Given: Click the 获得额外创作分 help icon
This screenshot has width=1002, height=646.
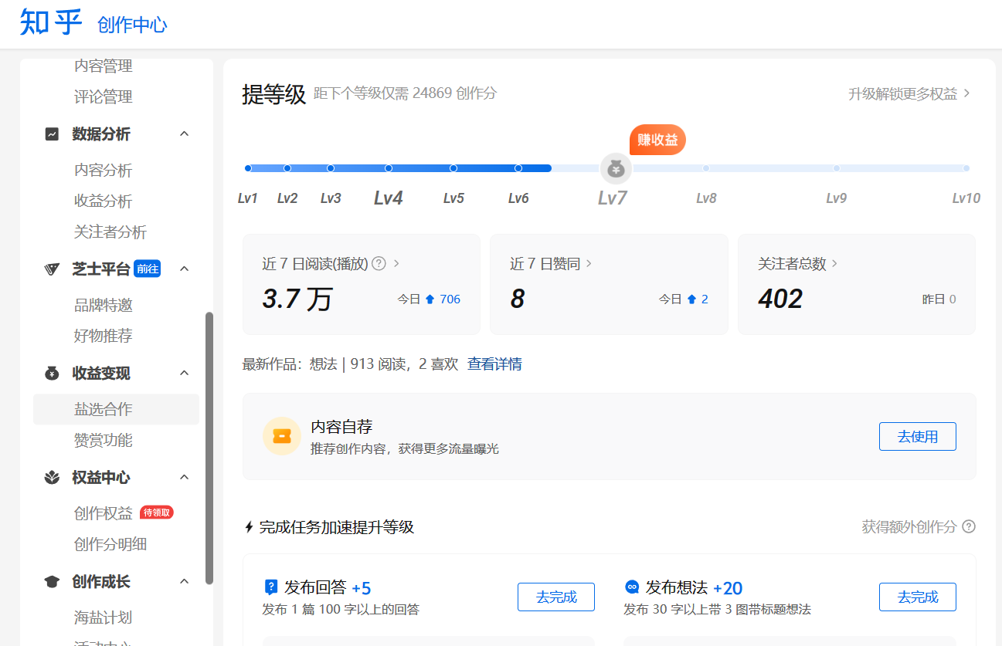Looking at the screenshot, I should pyautogui.click(x=968, y=526).
